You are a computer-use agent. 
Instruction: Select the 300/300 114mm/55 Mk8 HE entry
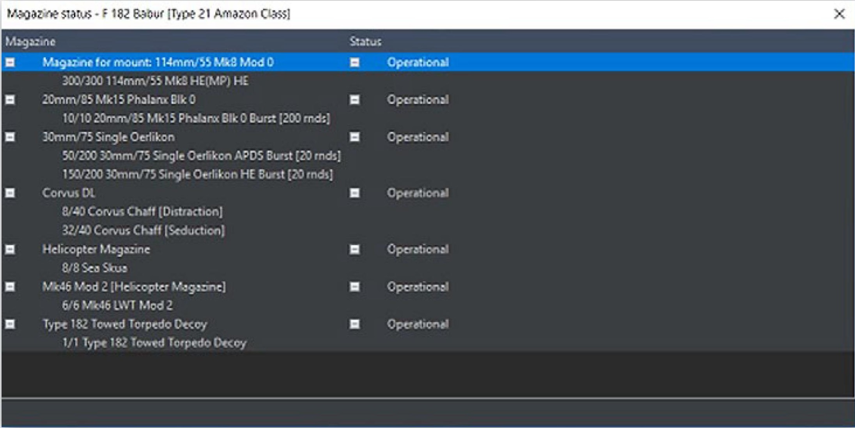[155, 81]
